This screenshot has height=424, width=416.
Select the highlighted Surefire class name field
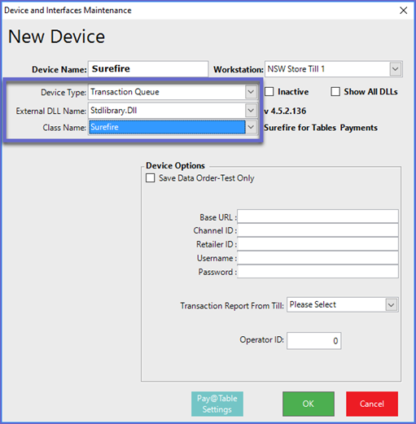click(167, 127)
